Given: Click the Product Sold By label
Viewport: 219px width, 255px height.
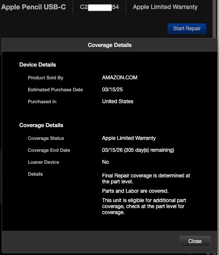Looking at the screenshot, I should click(x=45, y=78).
